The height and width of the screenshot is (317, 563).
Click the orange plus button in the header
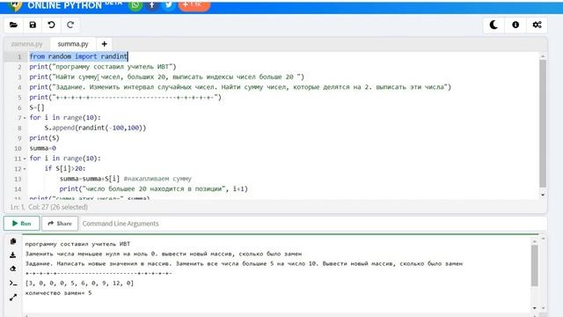coord(194,5)
